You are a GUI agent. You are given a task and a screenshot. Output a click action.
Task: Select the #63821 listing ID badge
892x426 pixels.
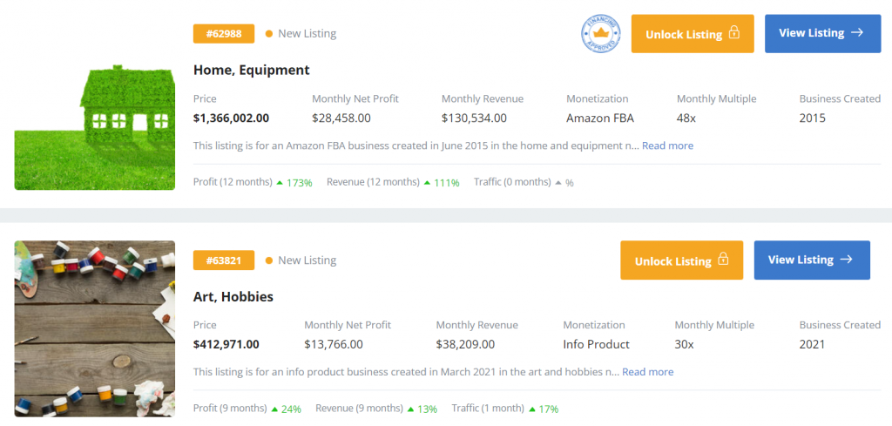pyautogui.click(x=224, y=260)
